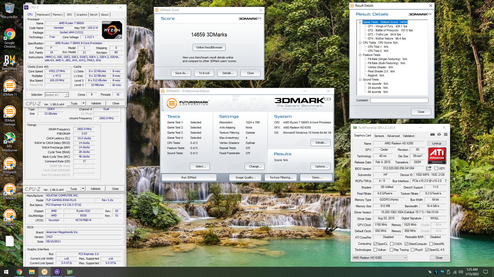This screenshot has width=494, height=277.
Task: Share the BIOS version via the export icon
Action: point(429,168)
